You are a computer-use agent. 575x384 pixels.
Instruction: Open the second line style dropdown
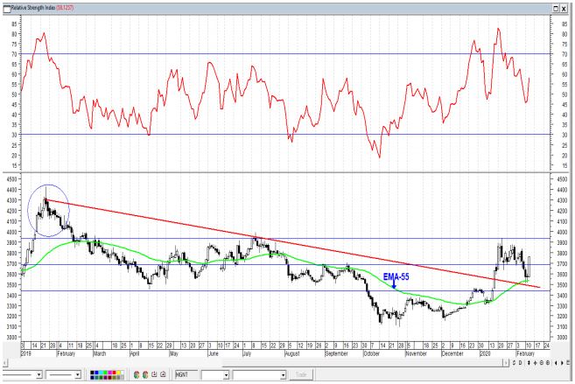(x=77, y=375)
